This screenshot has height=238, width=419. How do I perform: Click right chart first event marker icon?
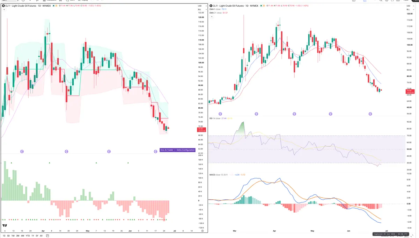click(220, 114)
